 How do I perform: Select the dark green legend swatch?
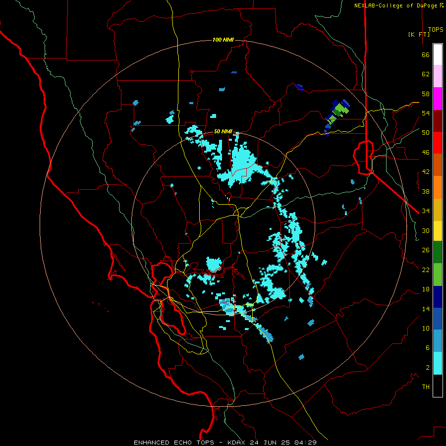point(438,252)
